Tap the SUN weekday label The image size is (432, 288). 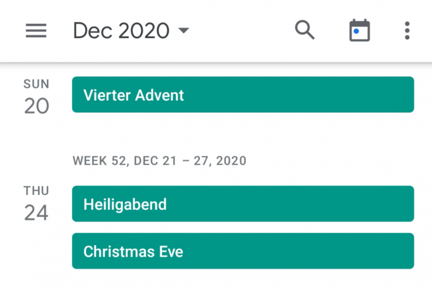(x=36, y=84)
